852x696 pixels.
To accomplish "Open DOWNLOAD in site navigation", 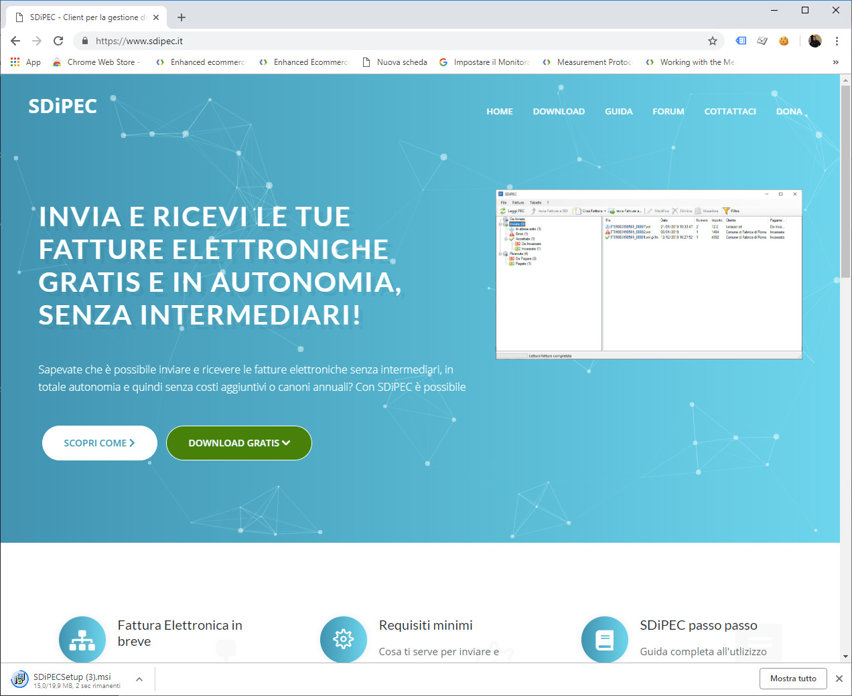I will pos(559,112).
